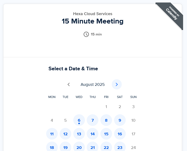Screen dimensions: 187x151
Task: Pick Tuesday, August 12
Action: click(x=66, y=134)
